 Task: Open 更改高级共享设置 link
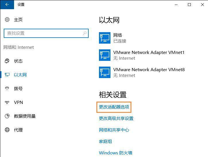pos(116,119)
